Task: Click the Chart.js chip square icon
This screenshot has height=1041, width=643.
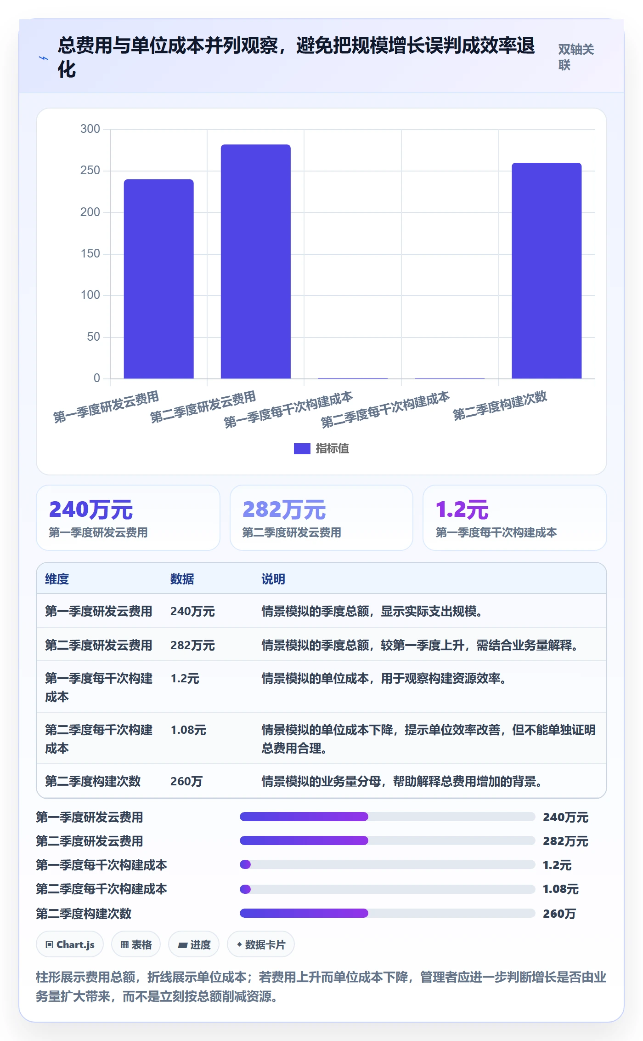Action: 50,945
